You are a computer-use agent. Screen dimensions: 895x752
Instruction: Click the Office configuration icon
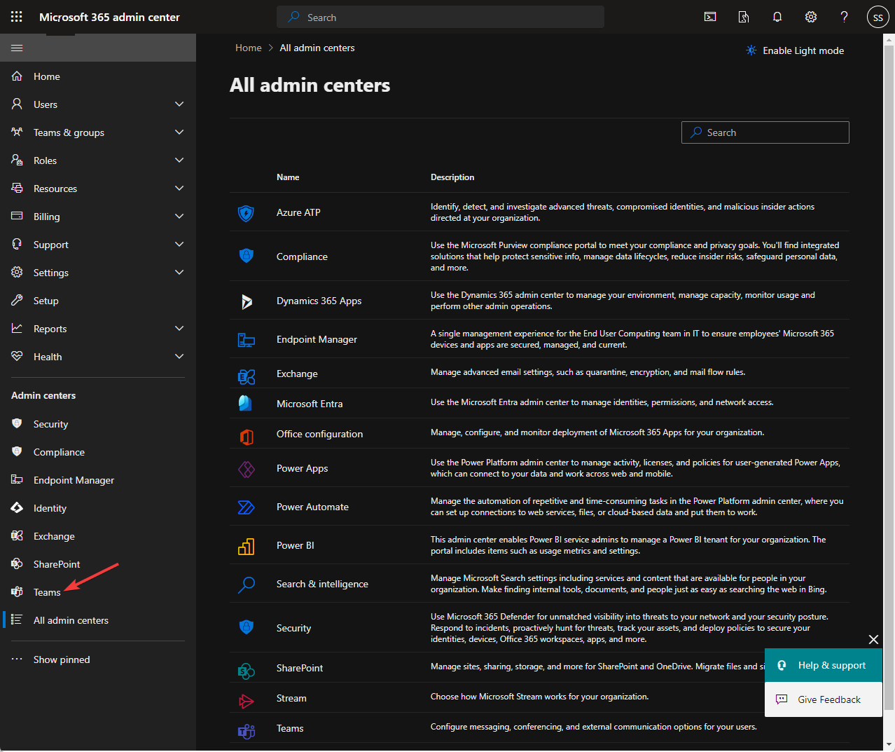[x=247, y=435]
